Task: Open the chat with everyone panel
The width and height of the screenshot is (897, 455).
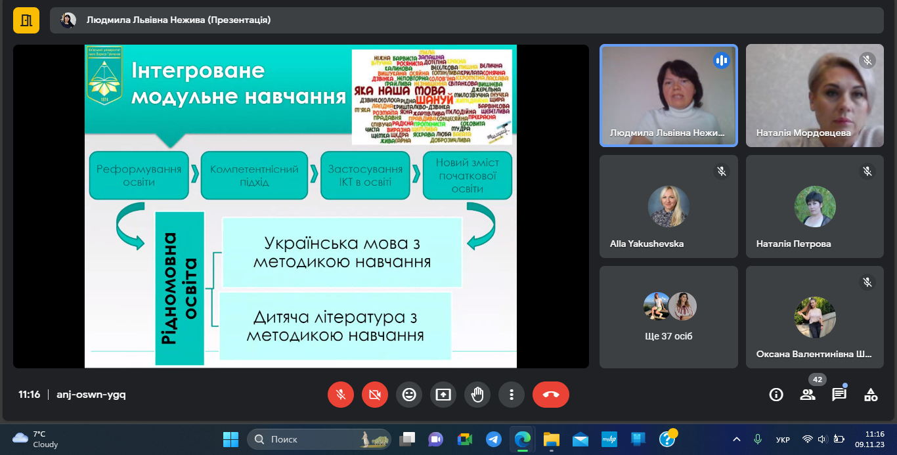Action: 839,395
